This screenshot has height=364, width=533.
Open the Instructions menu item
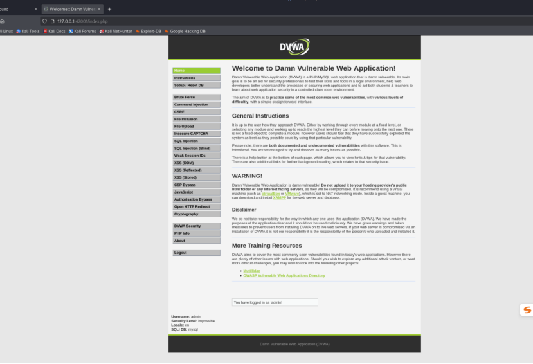click(x=197, y=78)
